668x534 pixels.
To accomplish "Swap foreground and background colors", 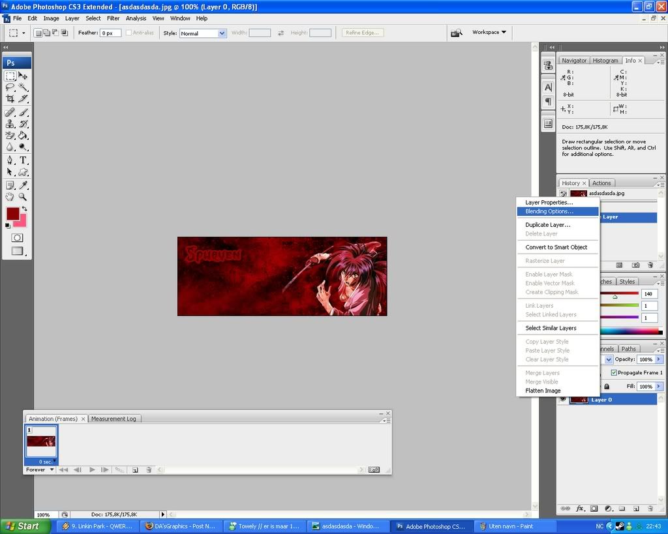I will (25, 209).
